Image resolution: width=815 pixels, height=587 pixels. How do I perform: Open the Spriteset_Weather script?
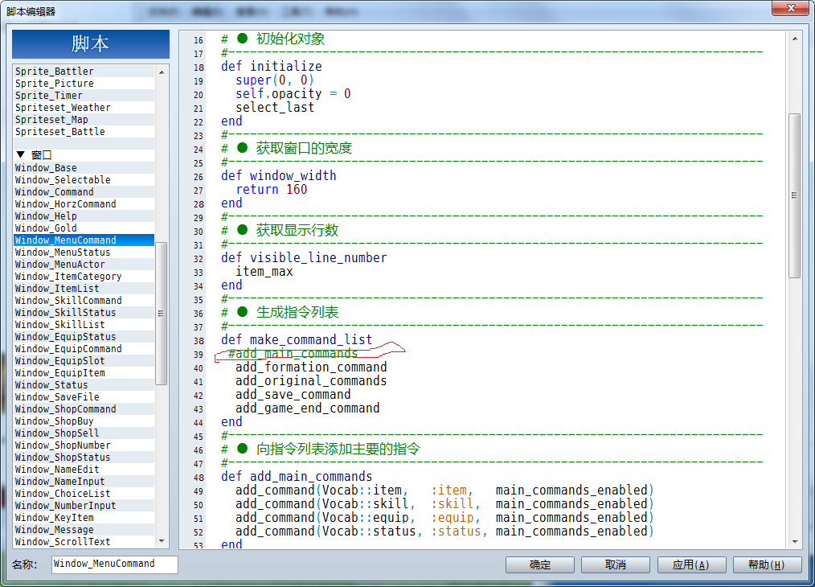(x=84, y=107)
